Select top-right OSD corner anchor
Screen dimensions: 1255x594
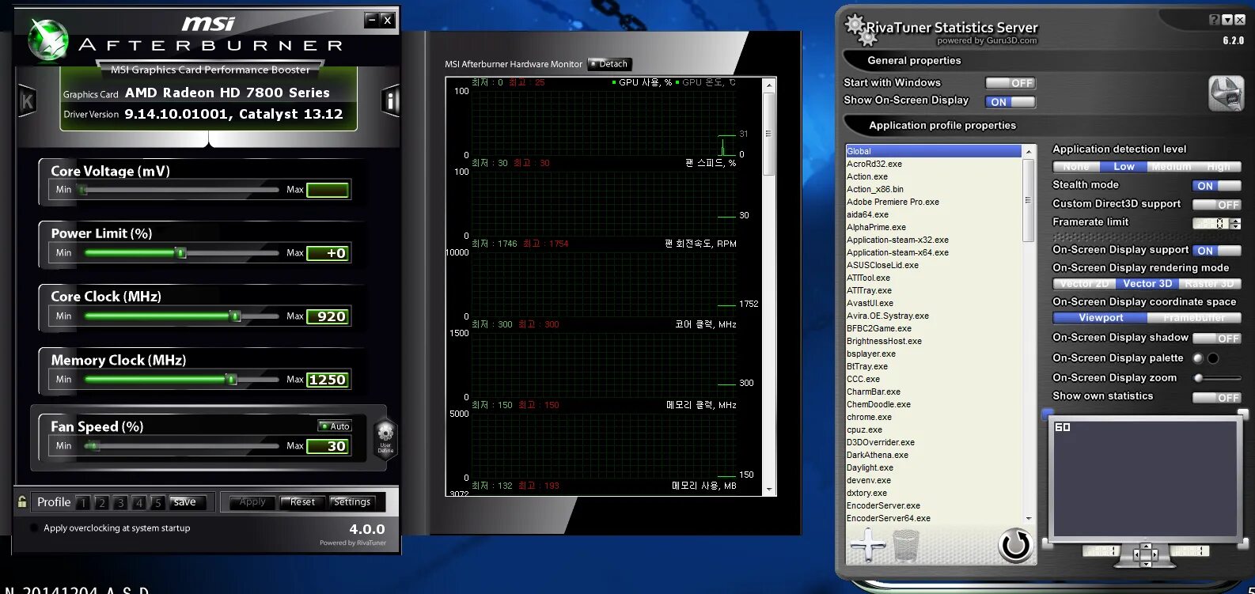click(x=1245, y=412)
